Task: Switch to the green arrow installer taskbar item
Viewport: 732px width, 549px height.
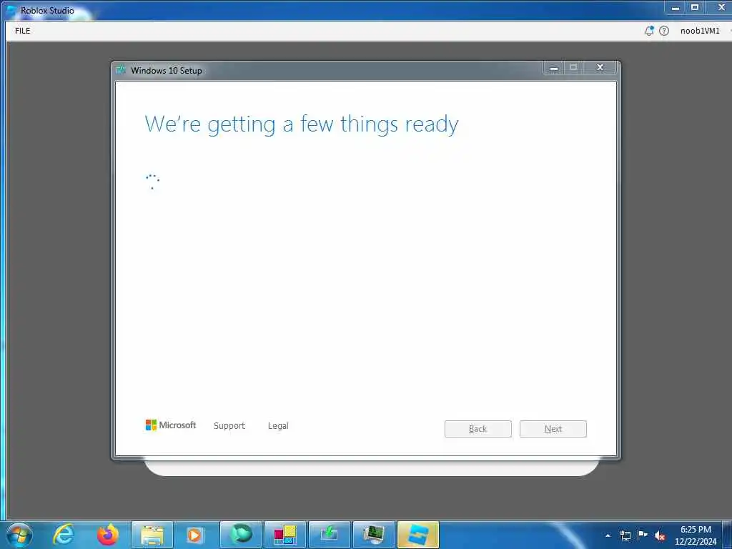Action: [329, 535]
